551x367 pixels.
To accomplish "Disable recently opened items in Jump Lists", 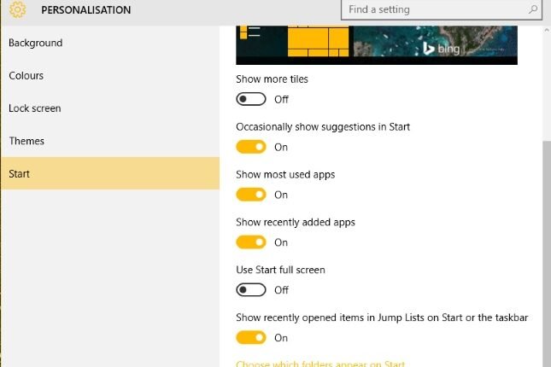I will click(251, 338).
